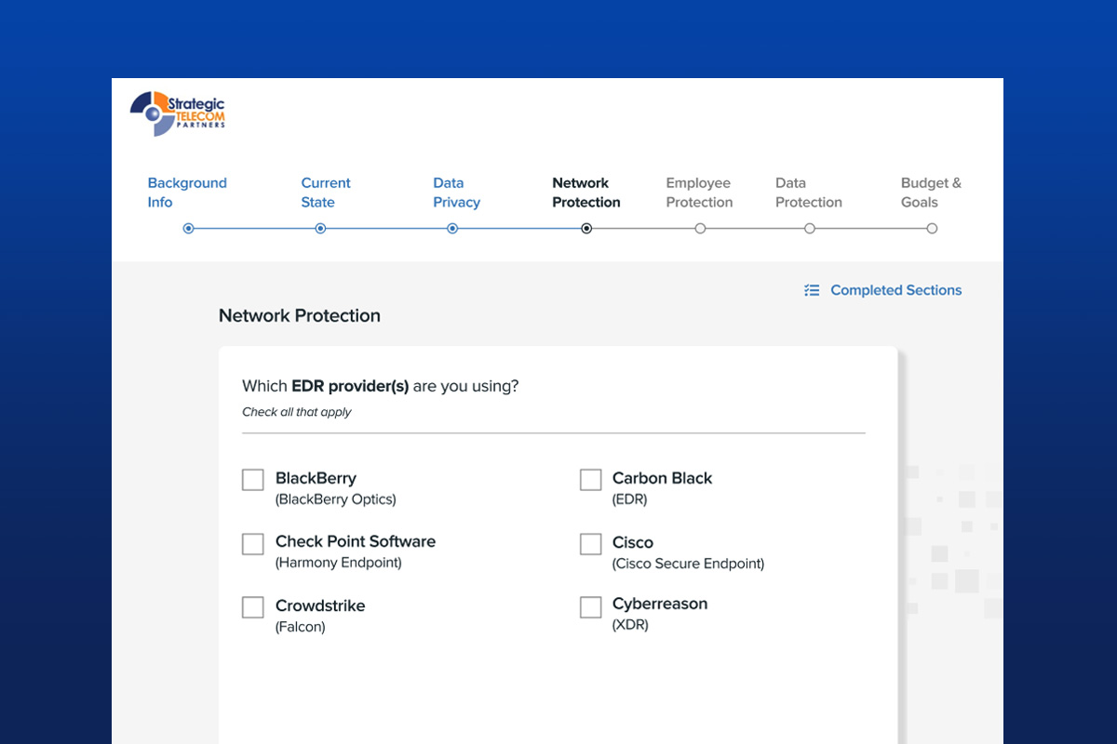The height and width of the screenshot is (744, 1117).
Task: Click the Current State progress dot
Action: [320, 228]
